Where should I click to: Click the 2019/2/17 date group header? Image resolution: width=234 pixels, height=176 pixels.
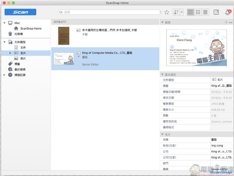click(105, 22)
